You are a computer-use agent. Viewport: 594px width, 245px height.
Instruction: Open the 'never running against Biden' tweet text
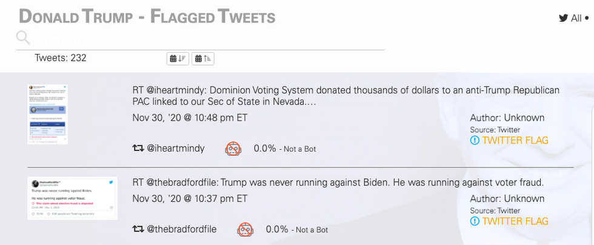point(338,183)
